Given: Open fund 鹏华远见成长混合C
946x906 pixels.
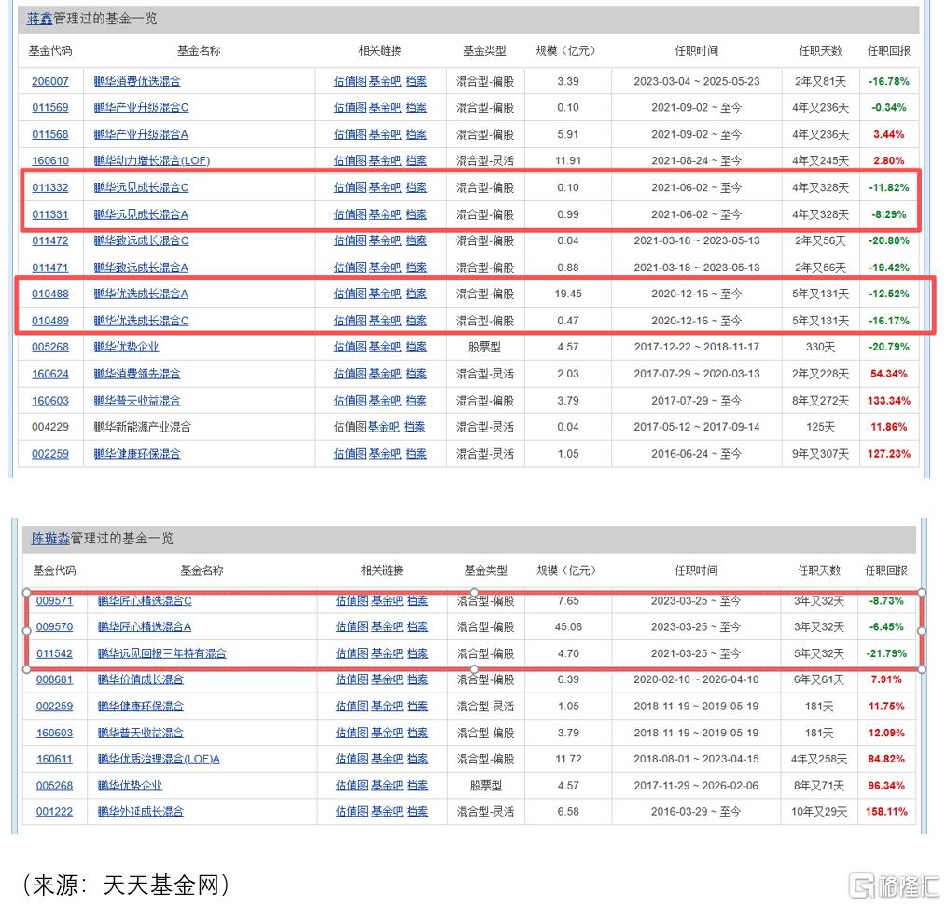Looking at the screenshot, I should (x=141, y=187).
